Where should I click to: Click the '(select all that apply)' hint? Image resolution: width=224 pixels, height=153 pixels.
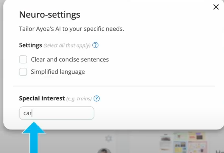(67, 45)
